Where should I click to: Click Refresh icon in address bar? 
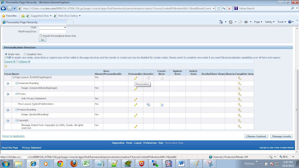click(x=224, y=8)
